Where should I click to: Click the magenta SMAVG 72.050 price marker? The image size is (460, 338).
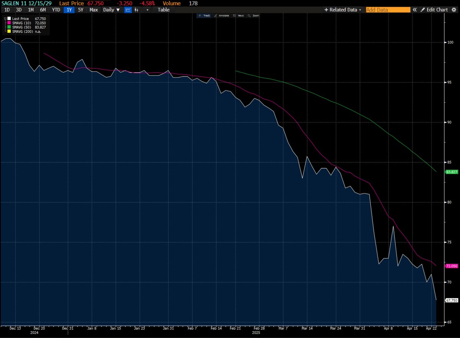[451, 266]
